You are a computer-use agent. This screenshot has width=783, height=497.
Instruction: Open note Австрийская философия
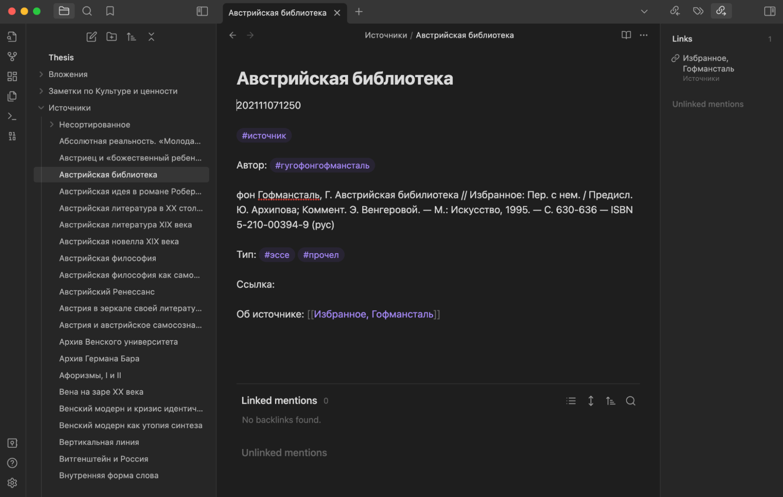click(107, 258)
